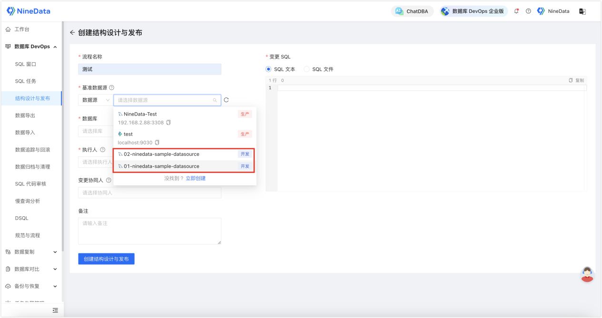602x318 pixels.
Task: Expand 数据复制 sidebar group
Action: coord(31,252)
